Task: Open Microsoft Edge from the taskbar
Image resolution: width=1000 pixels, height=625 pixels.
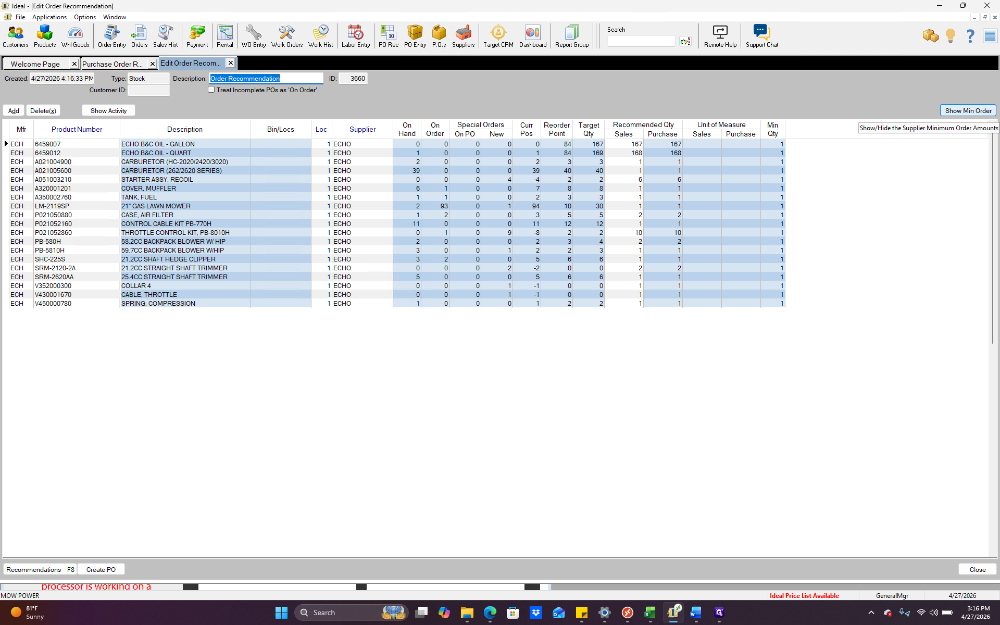Action: click(x=490, y=612)
